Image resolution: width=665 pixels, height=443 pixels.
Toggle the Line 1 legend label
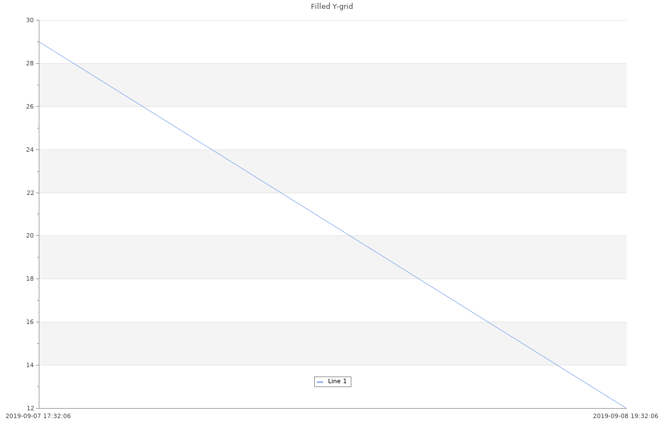point(337,382)
